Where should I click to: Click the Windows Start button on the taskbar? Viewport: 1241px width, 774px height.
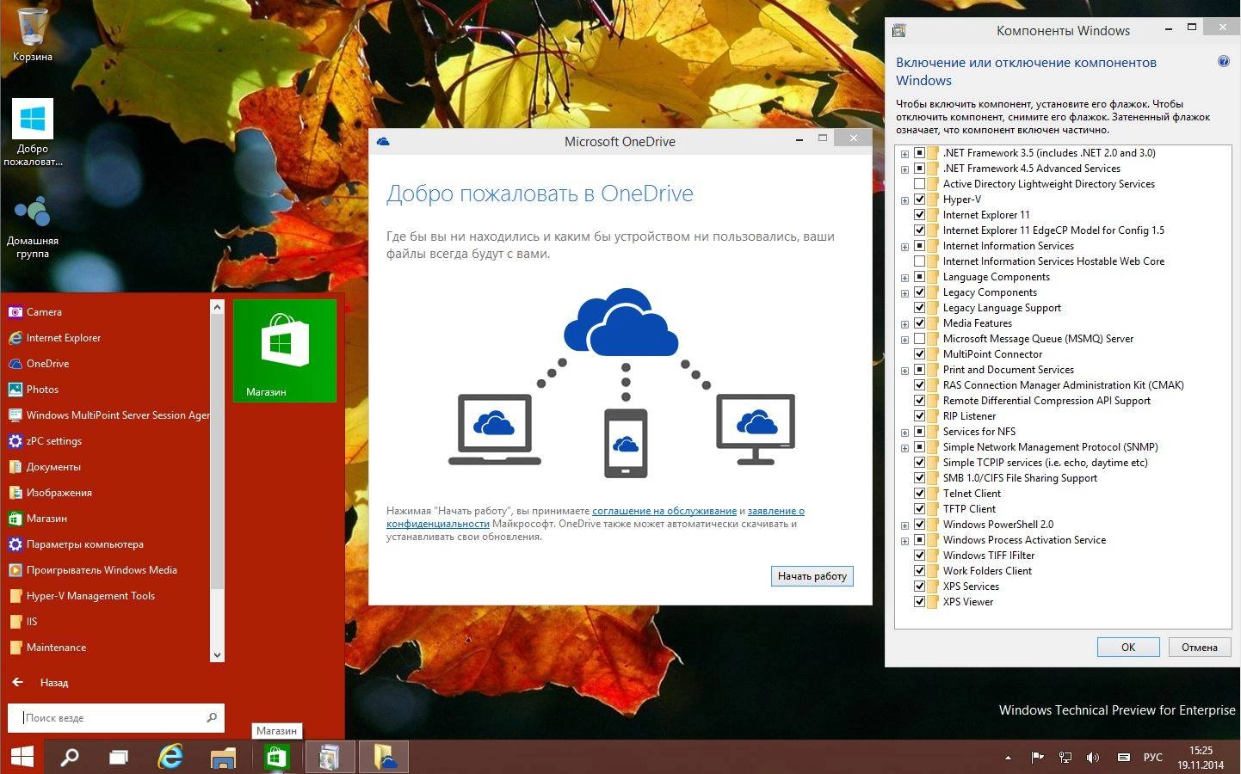pyautogui.click(x=22, y=757)
